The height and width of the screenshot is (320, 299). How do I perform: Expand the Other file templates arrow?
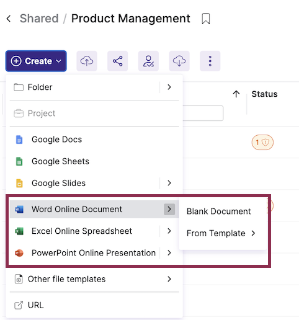pos(169,279)
